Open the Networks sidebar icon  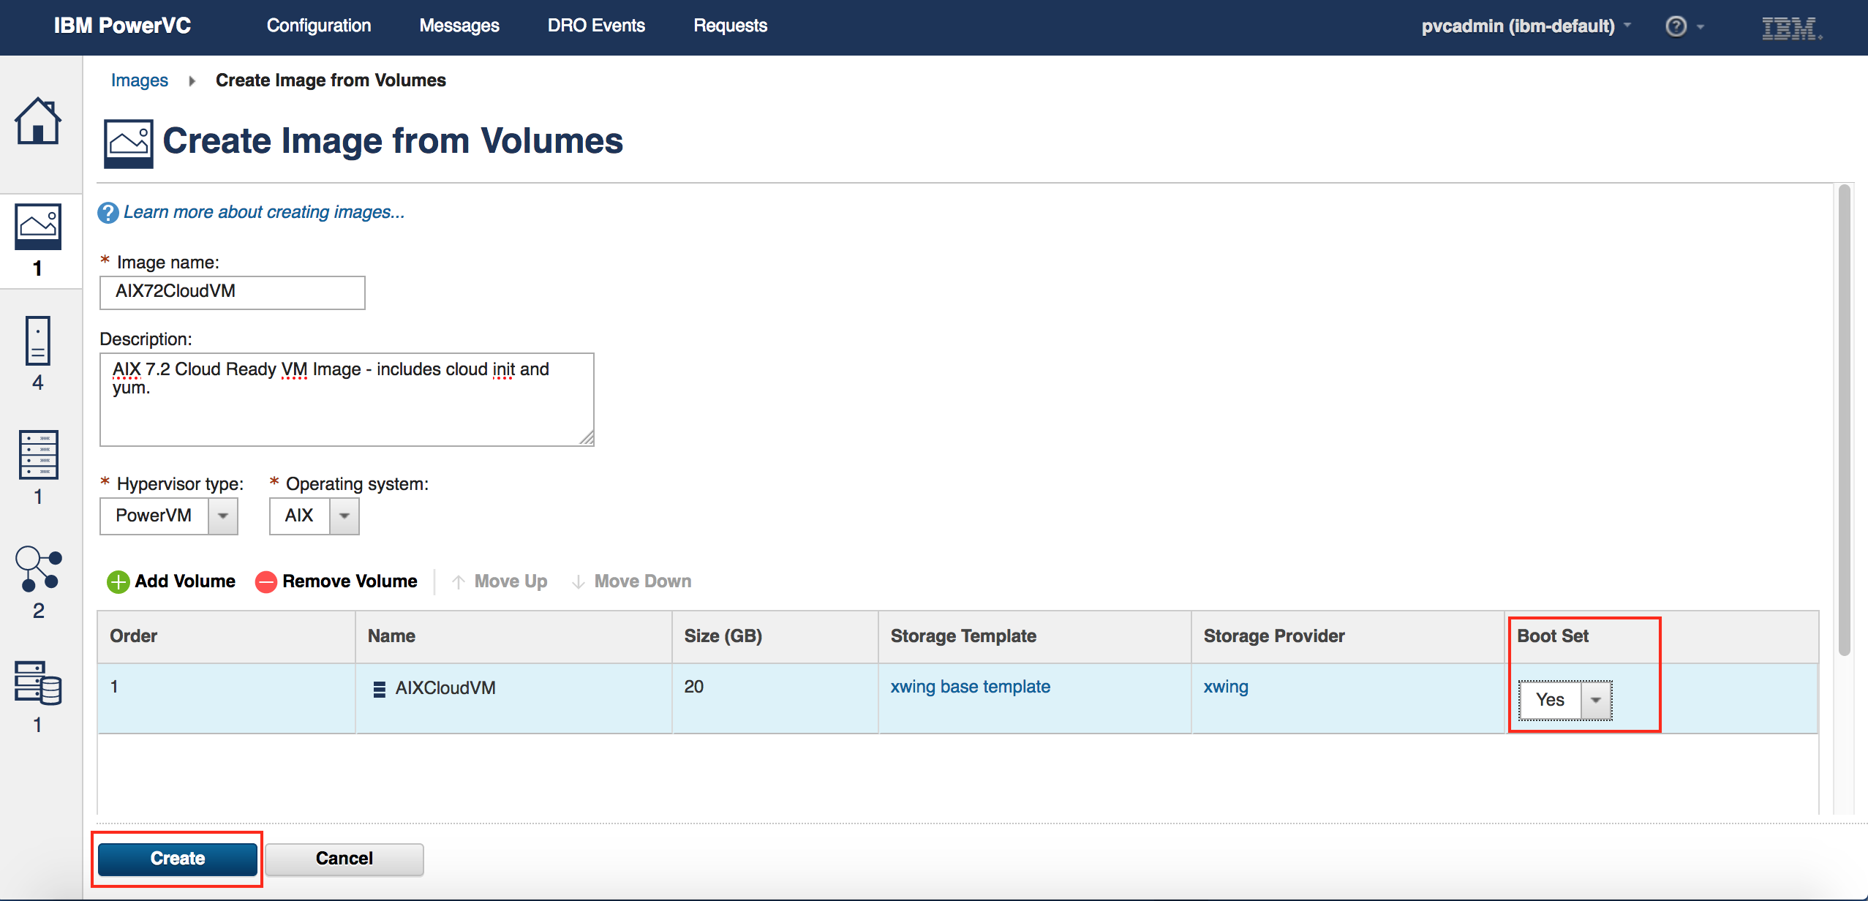point(38,568)
